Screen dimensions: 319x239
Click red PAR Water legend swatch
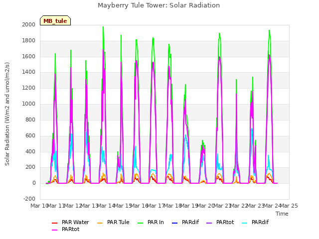pos(54,223)
